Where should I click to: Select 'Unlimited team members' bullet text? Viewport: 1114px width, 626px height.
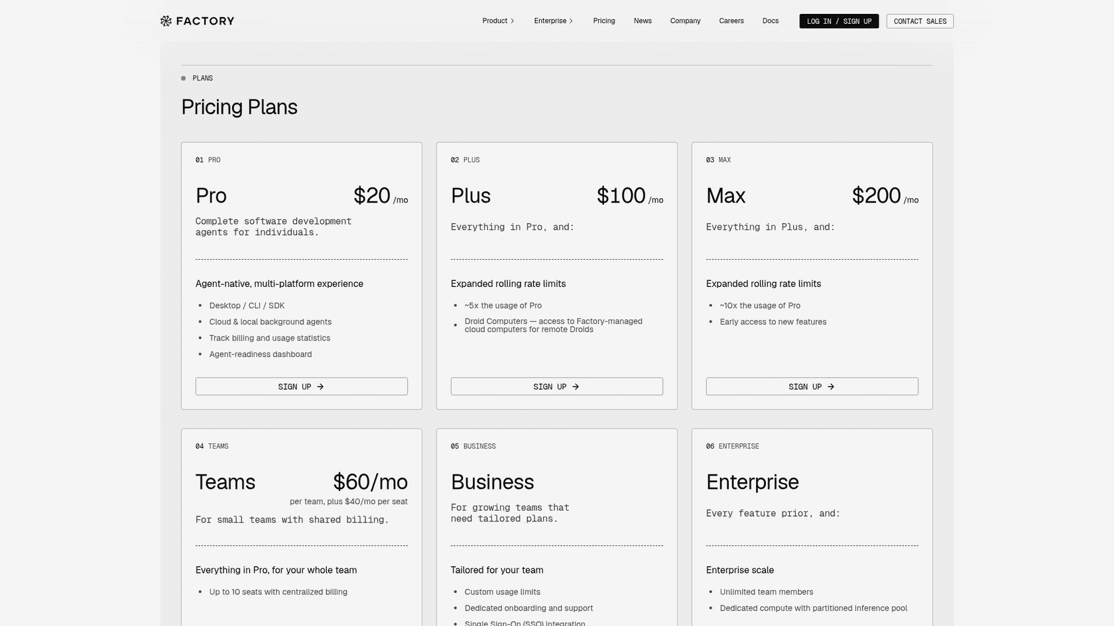(767, 592)
